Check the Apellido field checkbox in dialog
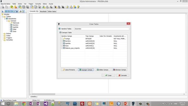 (x=62, y=43)
